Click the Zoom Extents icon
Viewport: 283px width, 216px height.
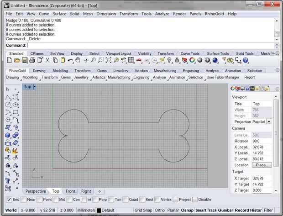(x=108, y=60)
